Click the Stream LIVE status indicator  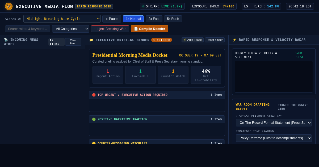[x=162, y=6]
